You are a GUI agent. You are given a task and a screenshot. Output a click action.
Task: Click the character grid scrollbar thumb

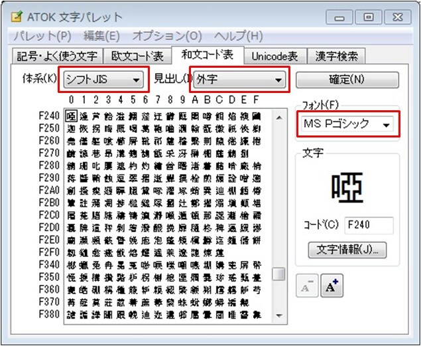(x=279, y=274)
